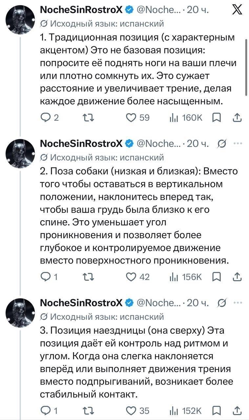This screenshot has height=420, width=249.
Task: Bookmark the first tweet
Action: (217, 117)
